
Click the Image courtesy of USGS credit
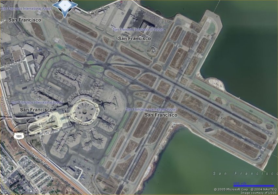(259, 193)
